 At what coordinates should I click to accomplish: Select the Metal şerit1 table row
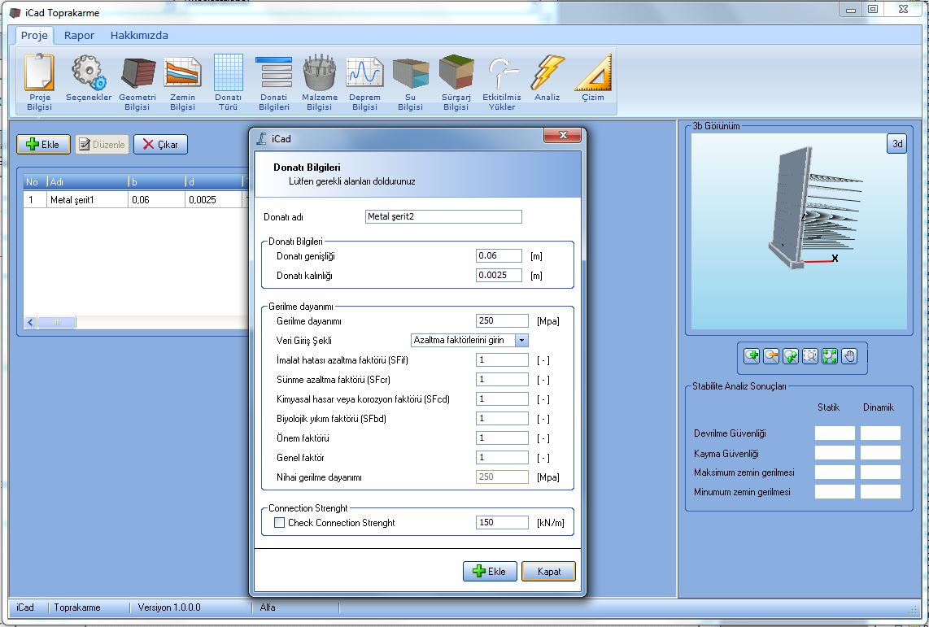(136, 200)
